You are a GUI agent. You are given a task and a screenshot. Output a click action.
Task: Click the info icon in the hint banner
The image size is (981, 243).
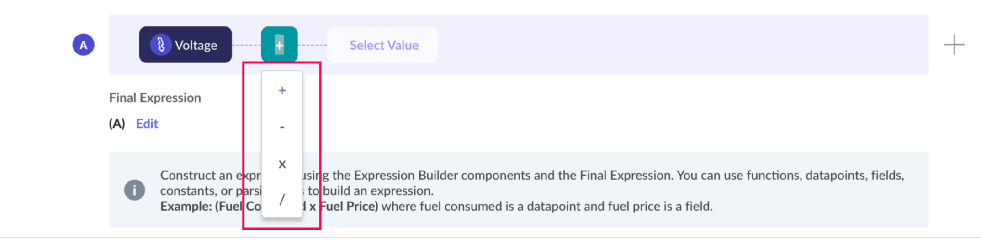coord(134,190)
